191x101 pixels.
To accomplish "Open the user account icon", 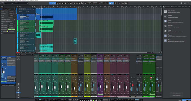I will [181, 3].
